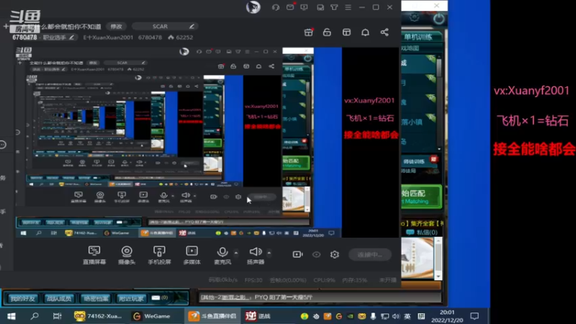The height and width of the screenshot is (324, 576).
Task: Click the game settings gear at top
Action: 414,17
